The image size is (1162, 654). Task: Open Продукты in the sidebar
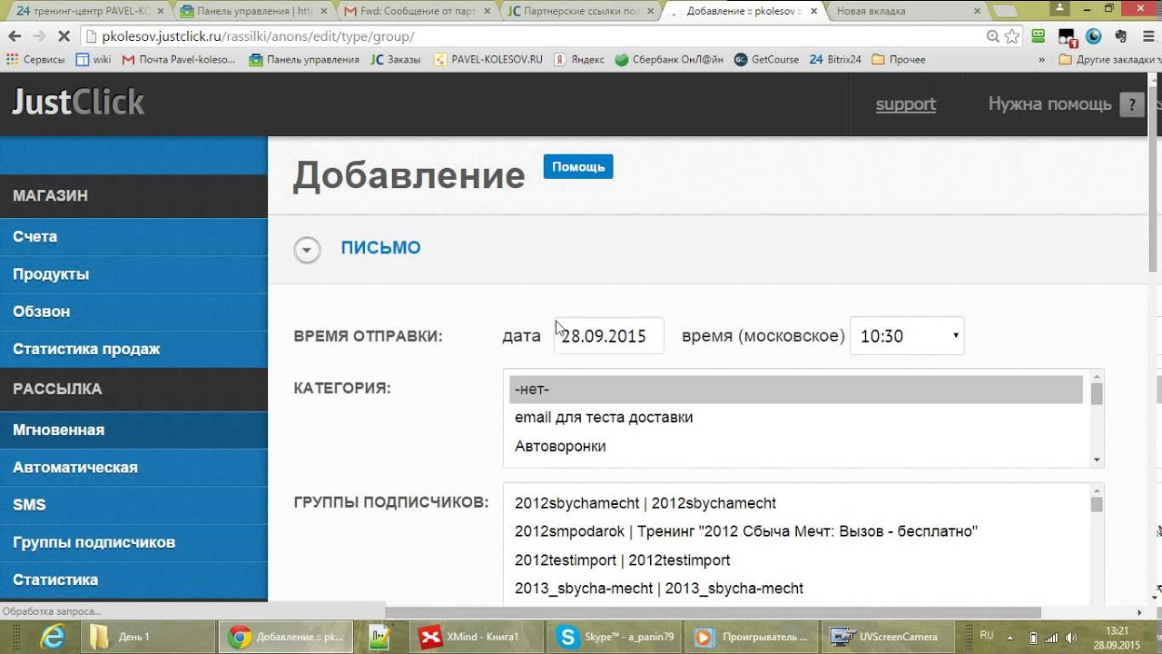(133, 273)
